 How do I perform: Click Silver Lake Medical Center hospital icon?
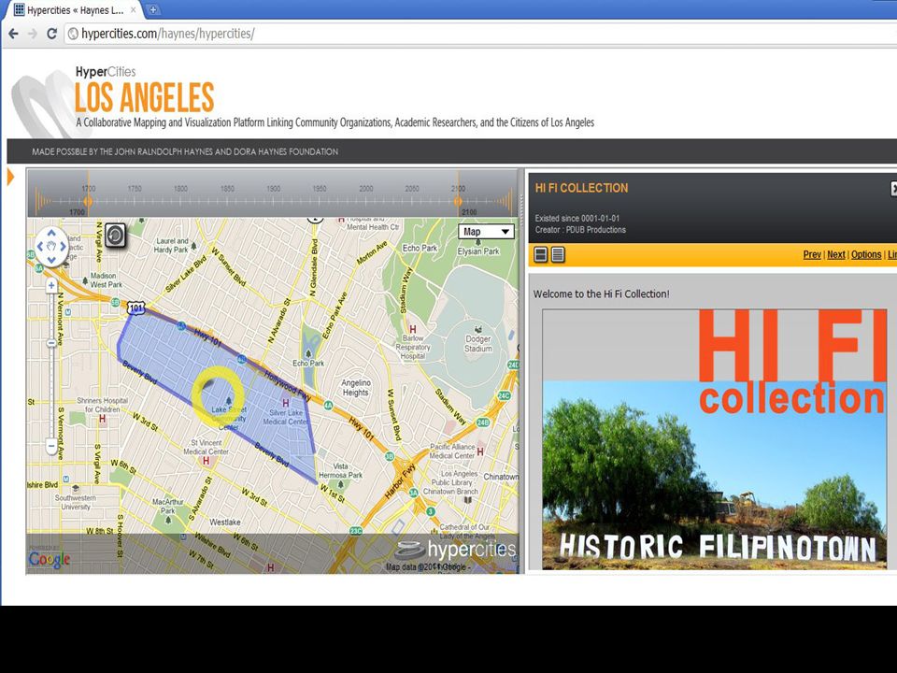click(286, 404)
